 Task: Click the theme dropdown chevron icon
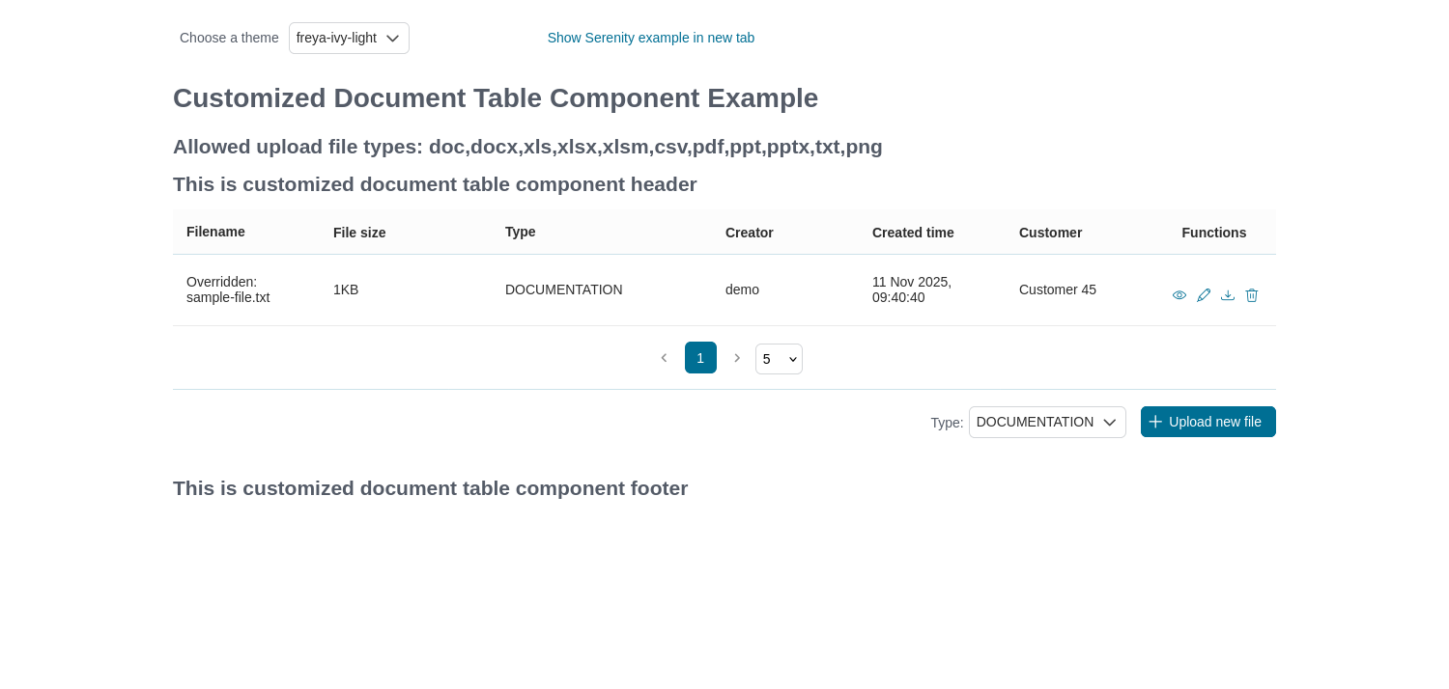coord(392,38)
